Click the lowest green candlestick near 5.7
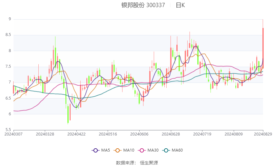Viewport: 274px width, 166px height. [68, 114]
